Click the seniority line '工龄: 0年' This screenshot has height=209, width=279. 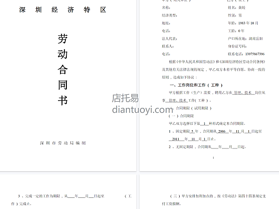coord(236,31)
